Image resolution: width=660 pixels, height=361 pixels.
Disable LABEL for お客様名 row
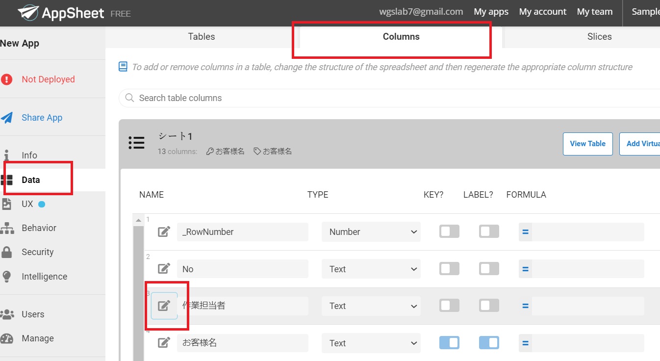[489, 343]
